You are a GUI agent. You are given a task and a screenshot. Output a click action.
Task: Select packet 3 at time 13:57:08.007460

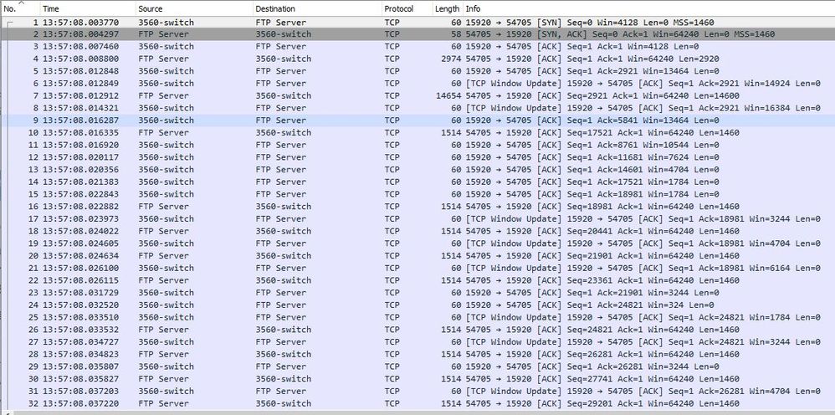418,46
